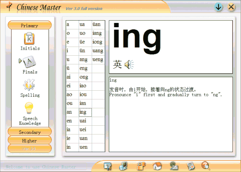Click the large "ing" display text
The width and height of the screenshot is (241, 172).
[x=137, y=38]
